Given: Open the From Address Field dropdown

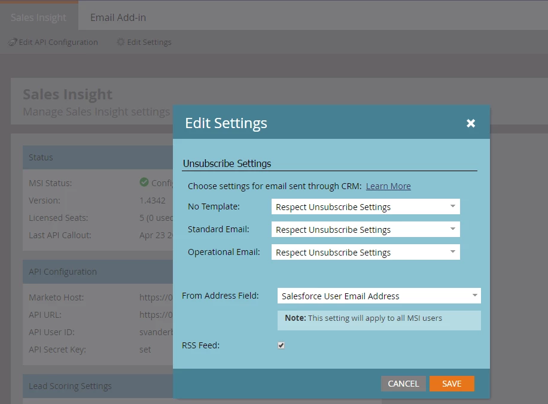Looking at the screenshot, I should click(x=379, y=296).
